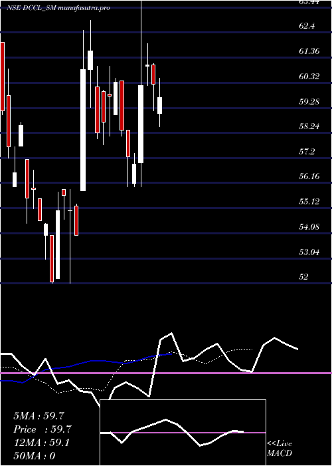Click the pink horizontal zero line of oscillator
The image size is (332, 466).
(166, 373)
